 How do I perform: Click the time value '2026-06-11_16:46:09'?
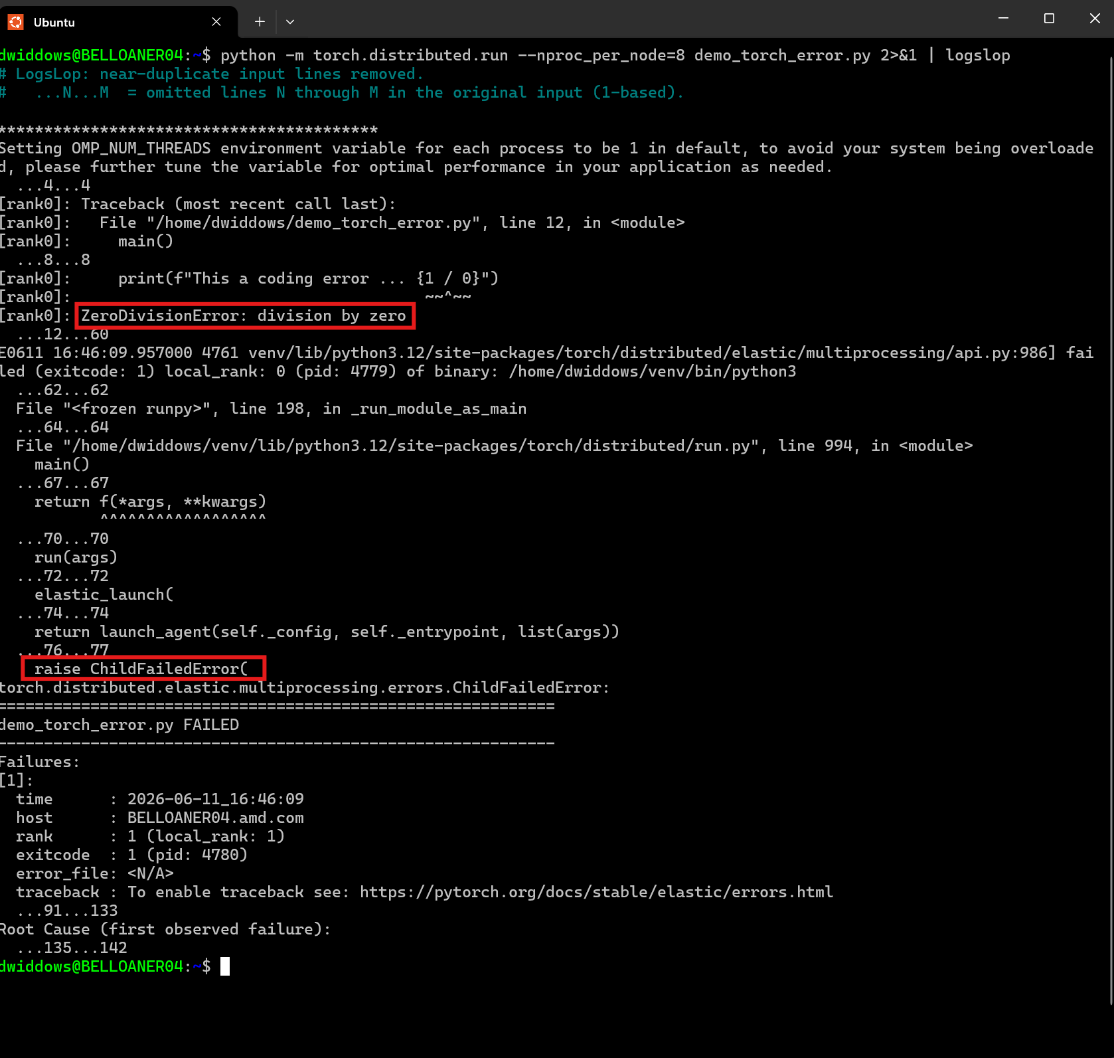(216, 799)
